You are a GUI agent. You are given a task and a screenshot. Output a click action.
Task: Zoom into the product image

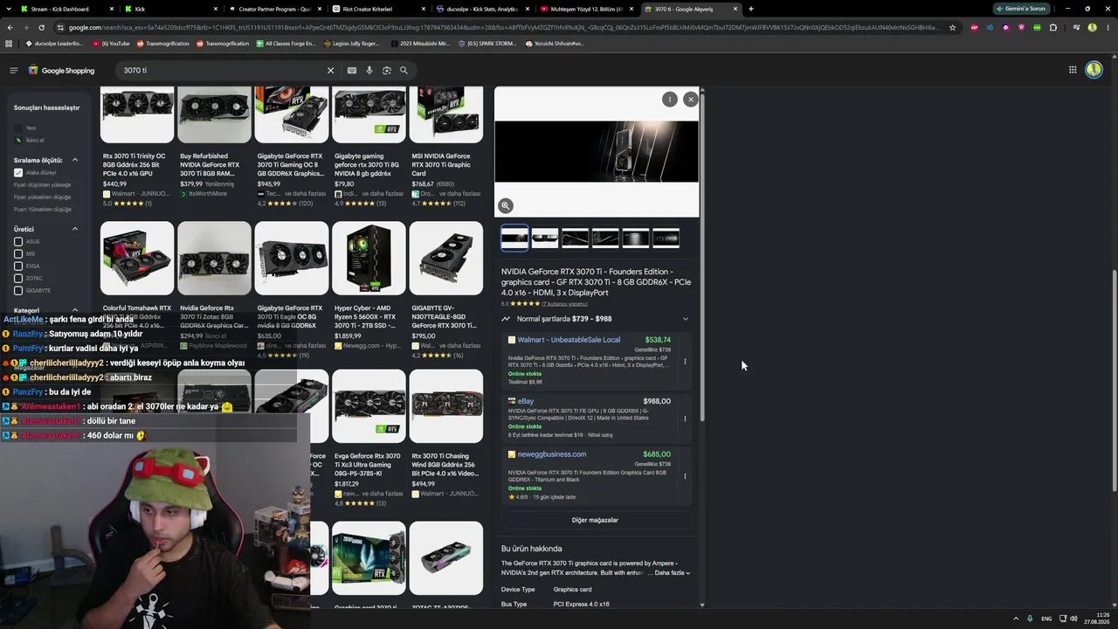506,206
